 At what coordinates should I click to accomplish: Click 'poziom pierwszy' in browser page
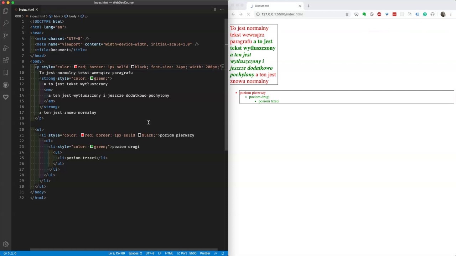tap(252, 93)
